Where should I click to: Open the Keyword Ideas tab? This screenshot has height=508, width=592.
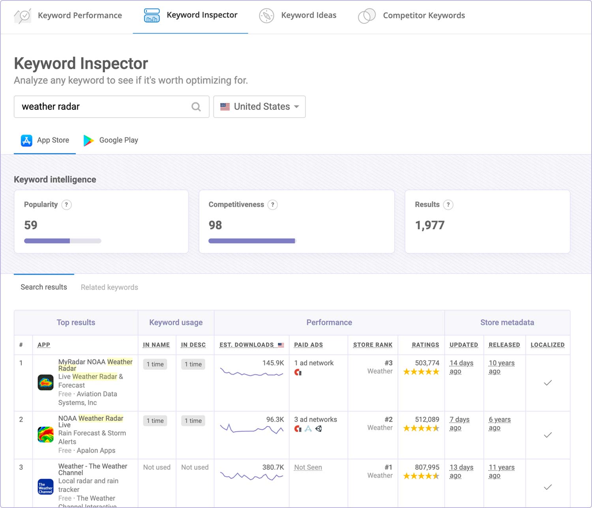(298, 16)
